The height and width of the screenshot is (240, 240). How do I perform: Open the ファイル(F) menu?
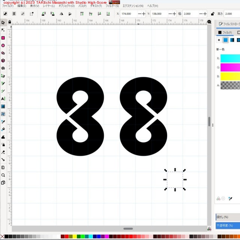[x=8, y=6]
